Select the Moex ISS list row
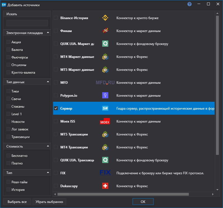223x208 pixels. (134, 121)
